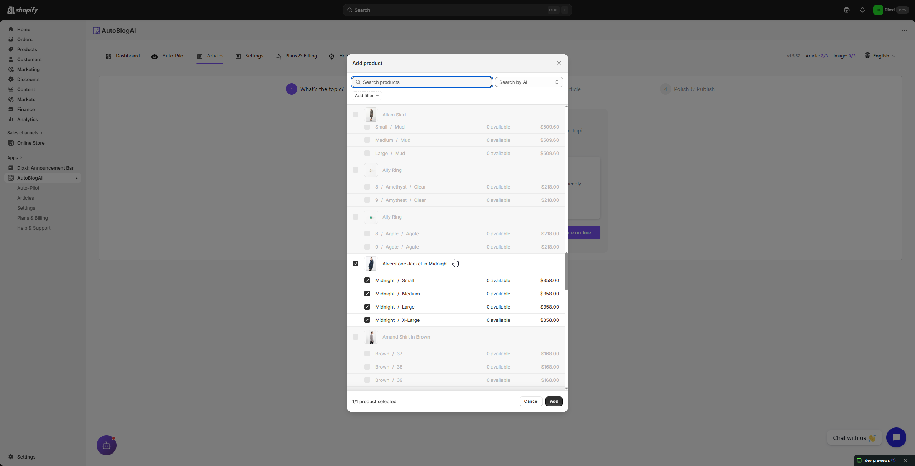
Task: Open the English language dropdown
Action: click(x=880, y=56)
